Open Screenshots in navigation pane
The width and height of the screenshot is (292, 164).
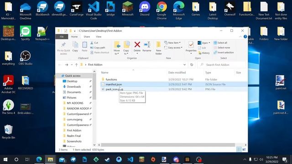click(x=74, y=141)
